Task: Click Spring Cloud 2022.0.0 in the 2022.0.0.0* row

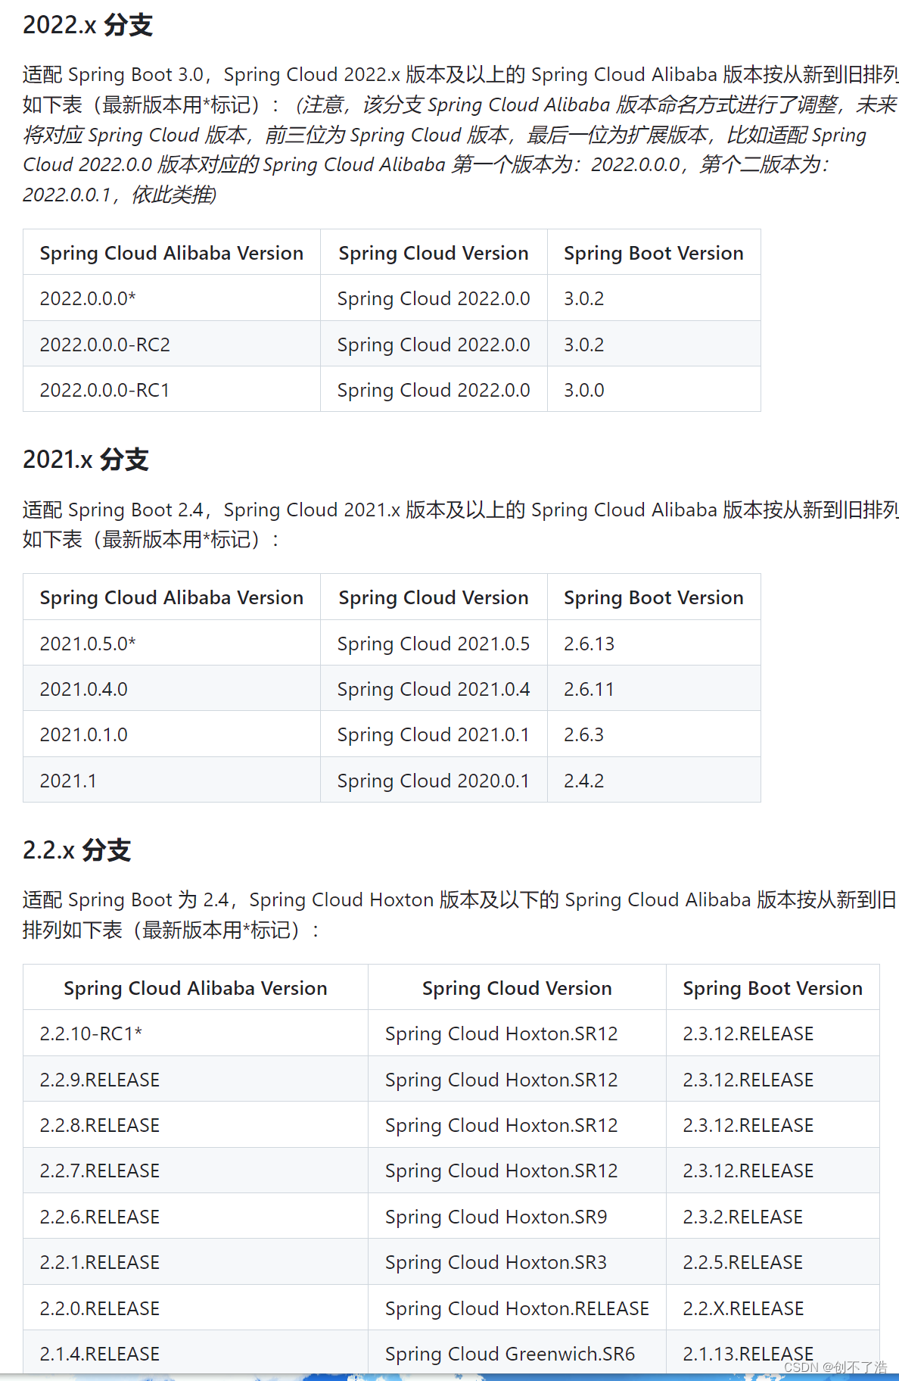Action: pos(434,298)
